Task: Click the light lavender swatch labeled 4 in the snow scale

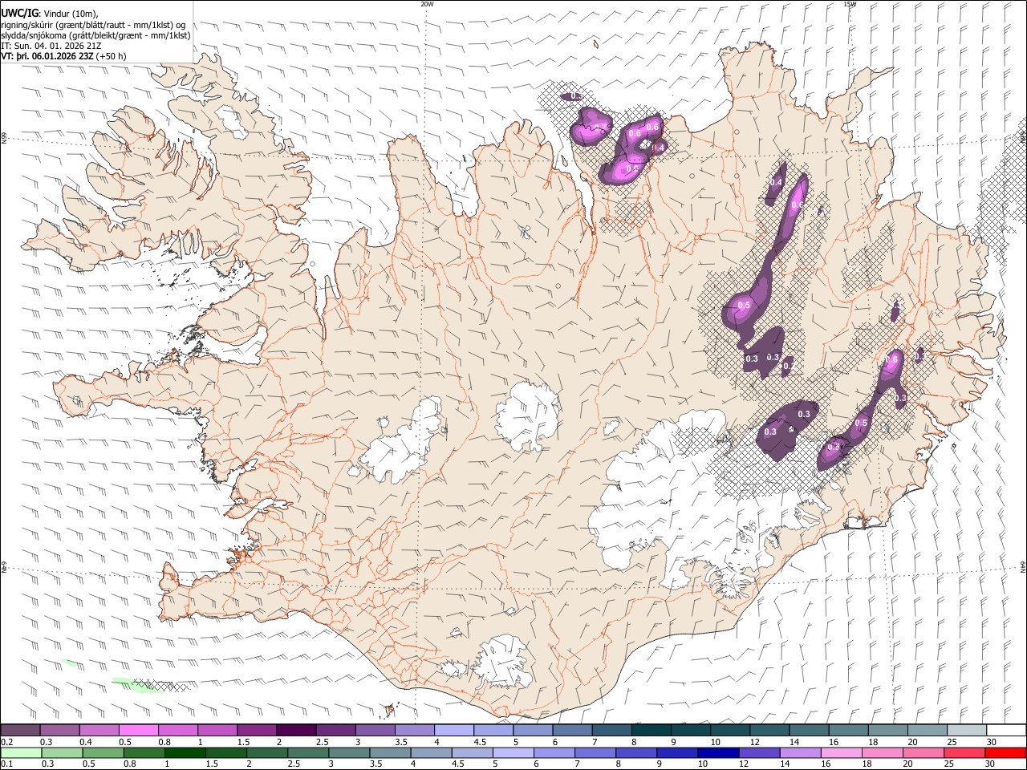Action: (x=454, y=730)
